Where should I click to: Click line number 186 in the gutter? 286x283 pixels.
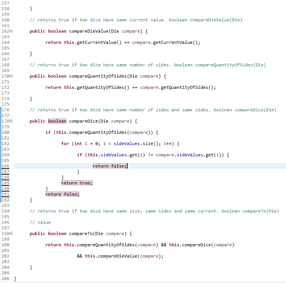(x=6, y=166)
